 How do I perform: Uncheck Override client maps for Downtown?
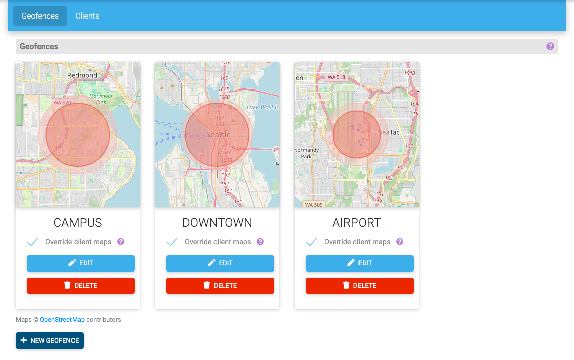tap(172, 242)
